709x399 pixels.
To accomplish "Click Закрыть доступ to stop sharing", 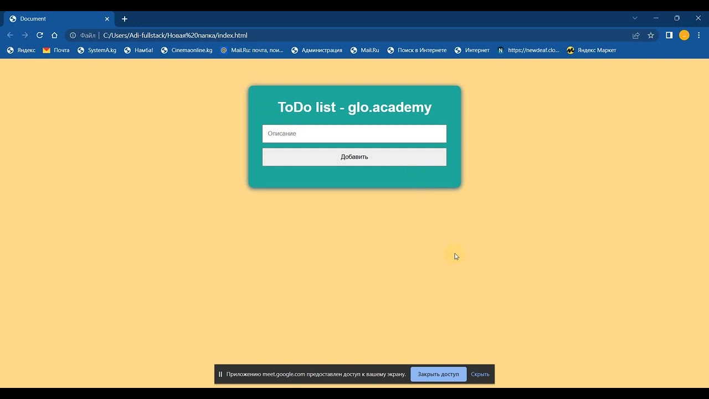I will click(x=438, y=374).
